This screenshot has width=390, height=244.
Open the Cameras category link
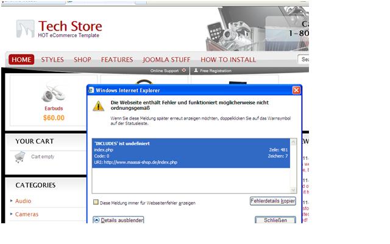click(x=27, y=214)
